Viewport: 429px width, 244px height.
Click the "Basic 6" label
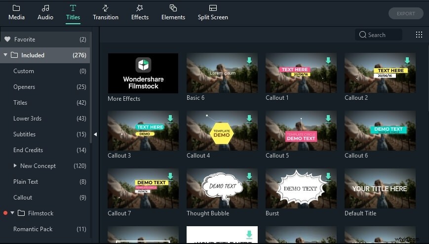pyautogui.click(x=195, y=98)
